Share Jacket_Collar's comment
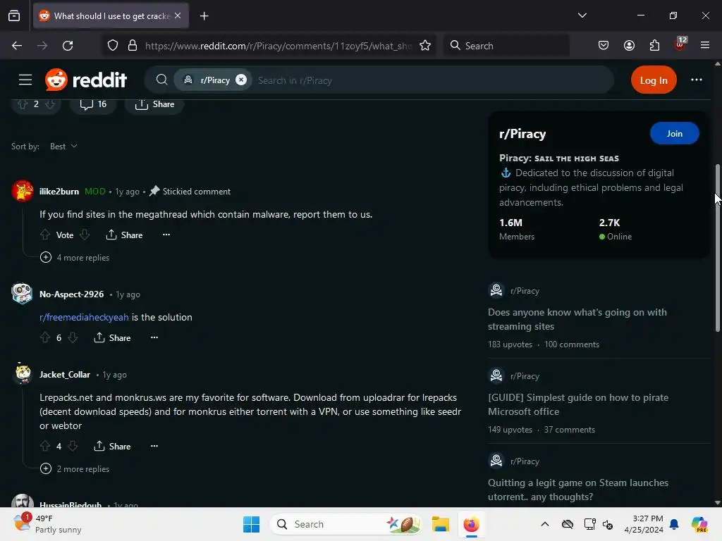The height and width of the screenshot is (541, 722). coord(112,447)
